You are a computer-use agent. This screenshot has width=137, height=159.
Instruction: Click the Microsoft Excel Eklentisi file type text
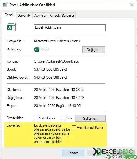[x=57, y=41]
